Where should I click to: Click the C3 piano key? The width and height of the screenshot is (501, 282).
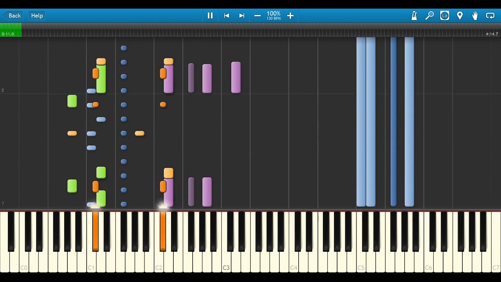point(226,262)
